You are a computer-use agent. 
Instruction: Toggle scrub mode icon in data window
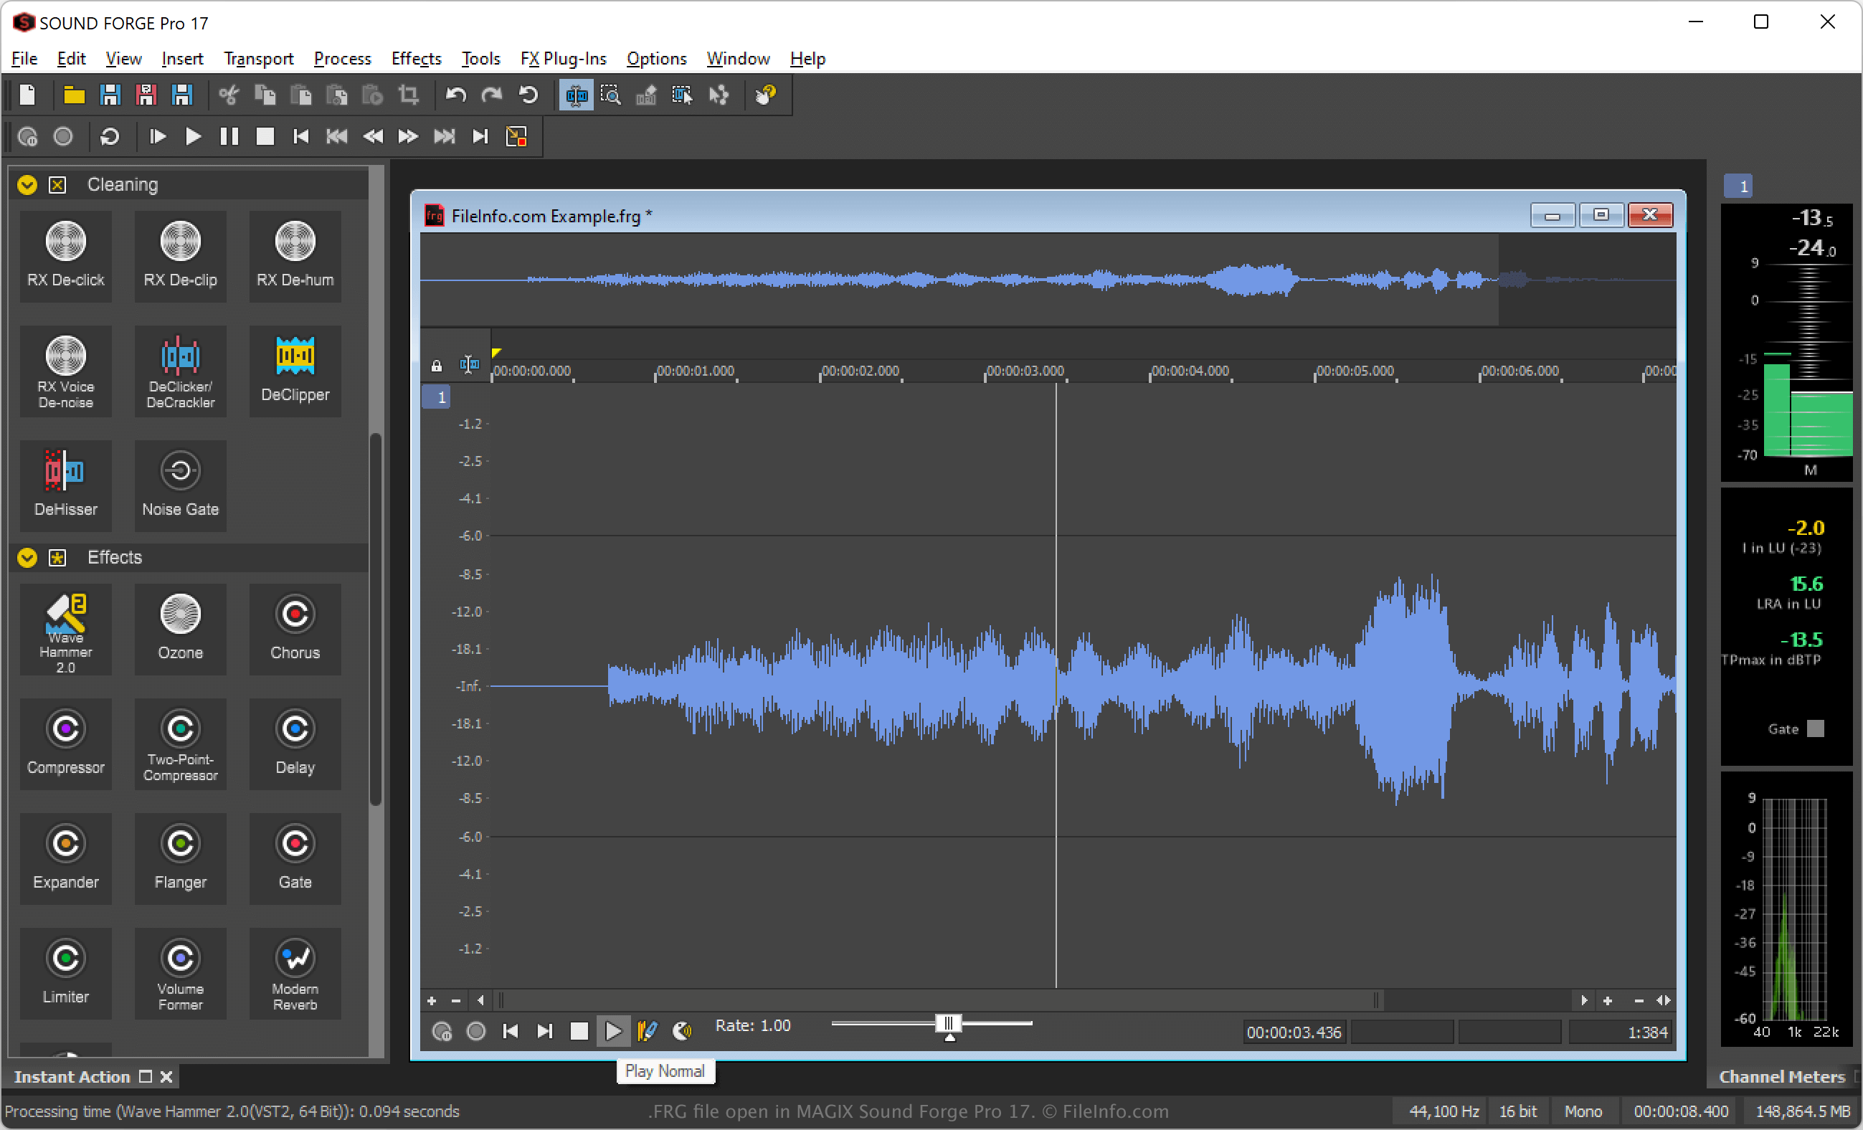pyautogui.click(x=682, y=1032)
